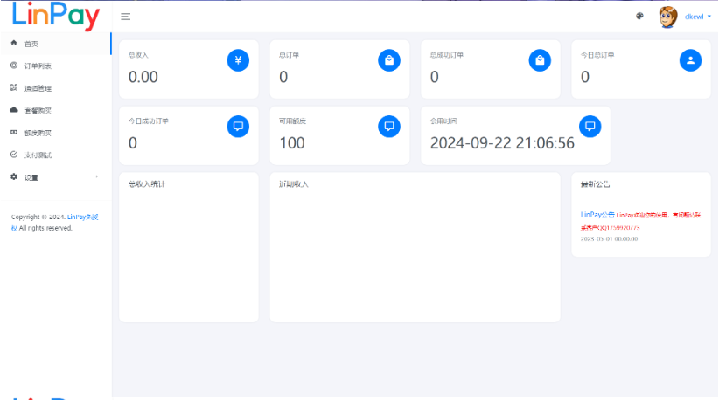The width and height of the screenshot is (719, 400).
Task: Click the person icon on 今日总订单 card
Action: pos(690,59)
